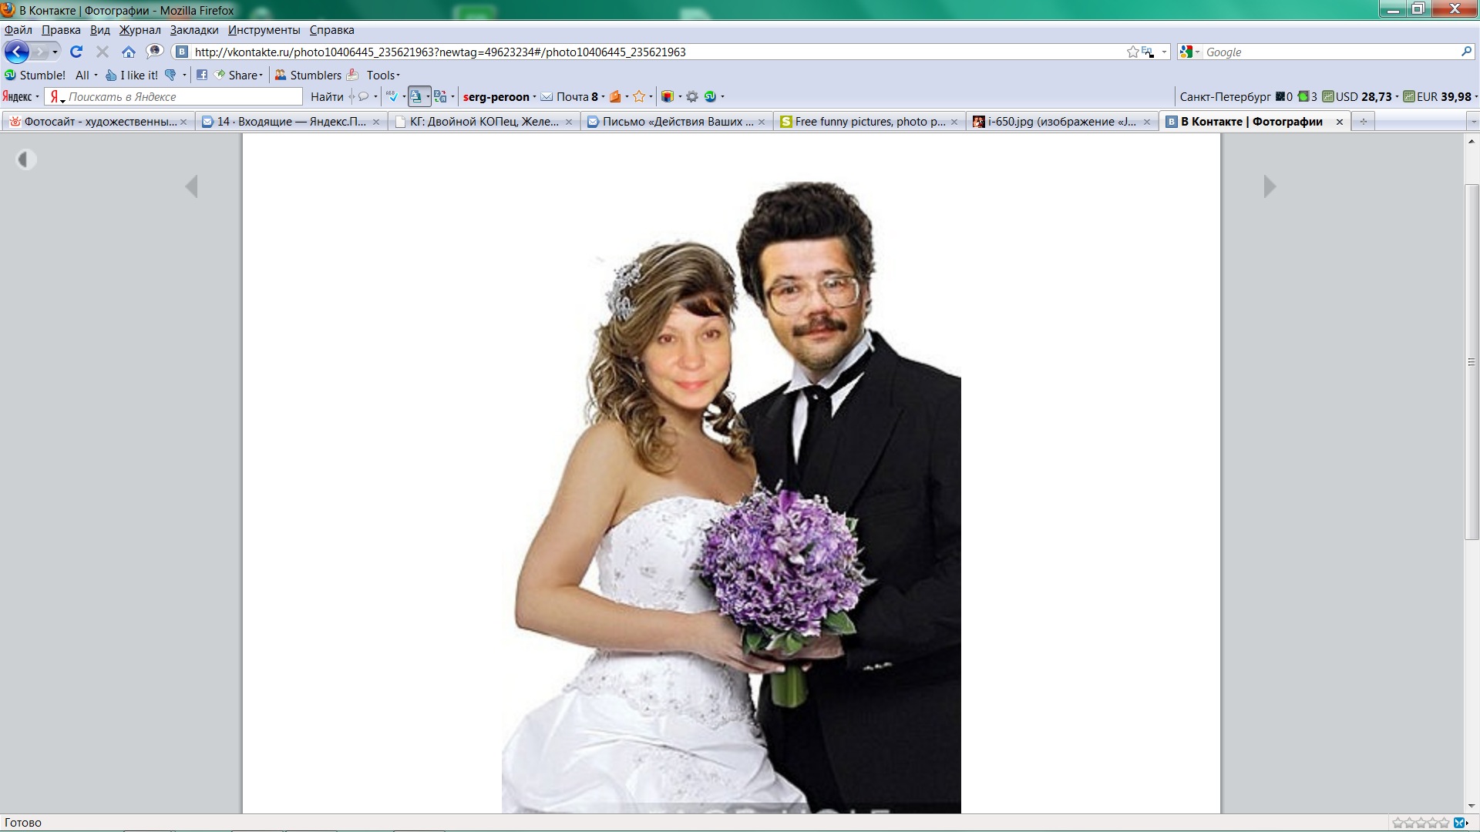
Task: Open Почта mail link in Yandex bar
Action: (571, 96)
